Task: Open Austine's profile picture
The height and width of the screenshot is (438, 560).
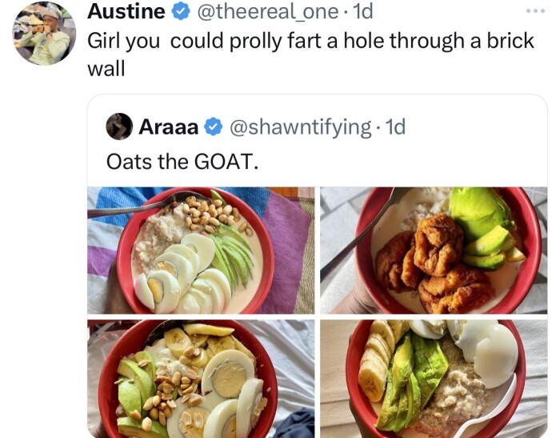Action: [x=45, y=34]
